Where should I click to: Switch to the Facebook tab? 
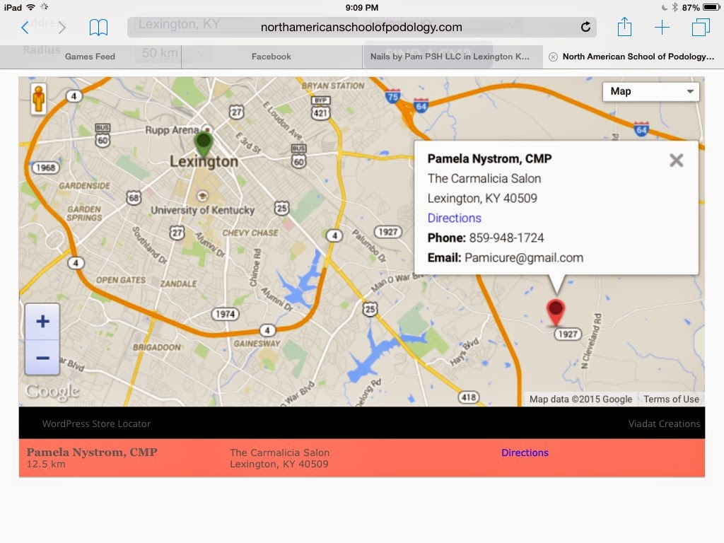[271, 57]
